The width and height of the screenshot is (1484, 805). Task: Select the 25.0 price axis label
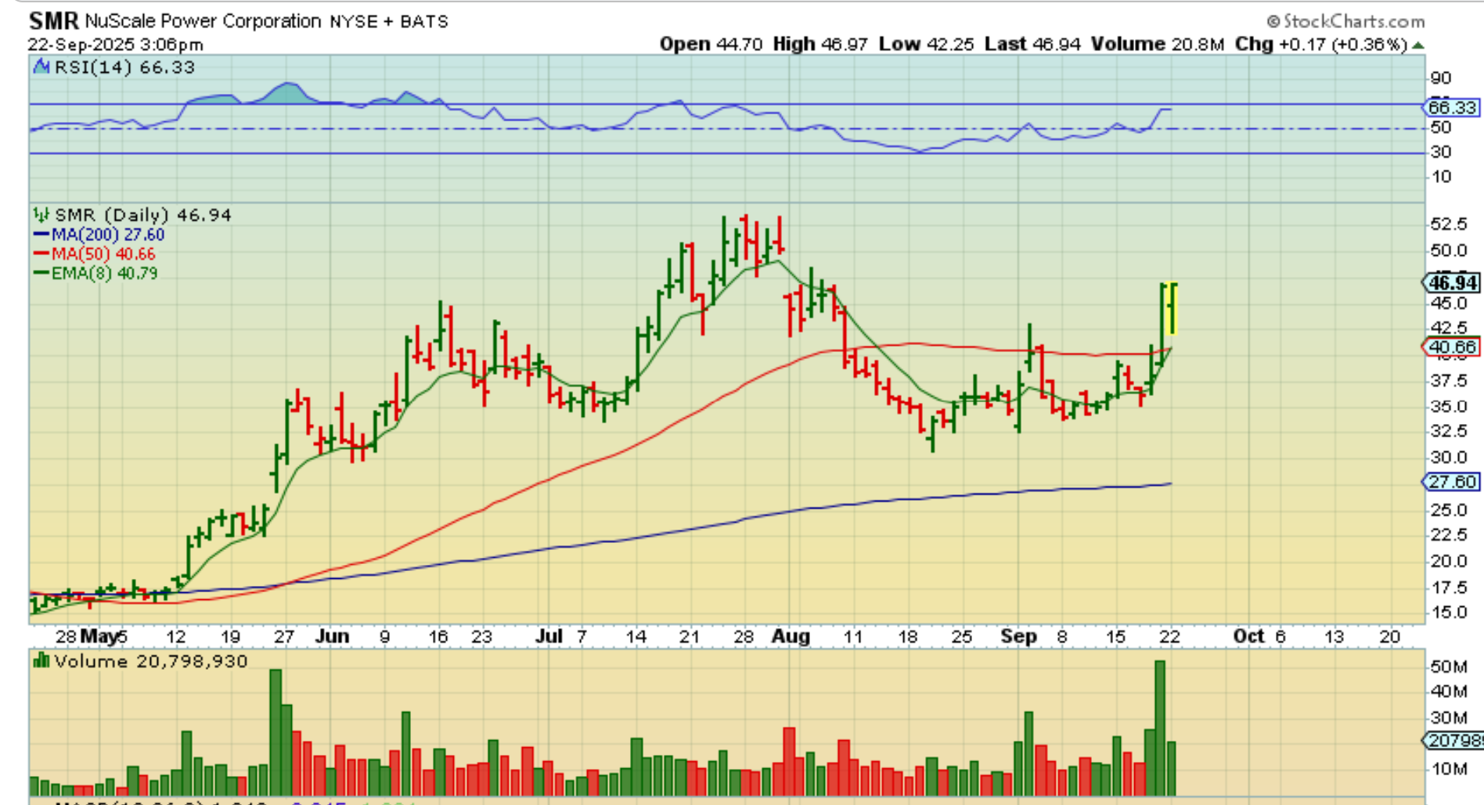1448,510
